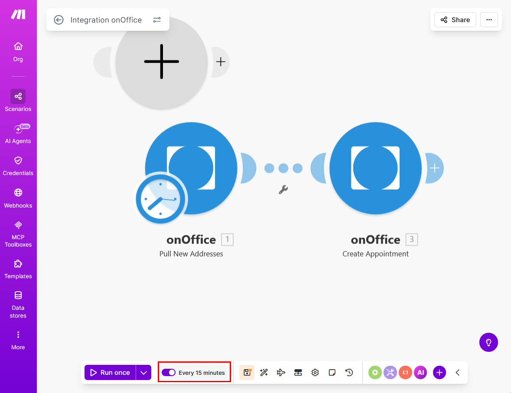The image size is (511, 393).
Task: Click the module number 3 badge
Action: (412, 240)
